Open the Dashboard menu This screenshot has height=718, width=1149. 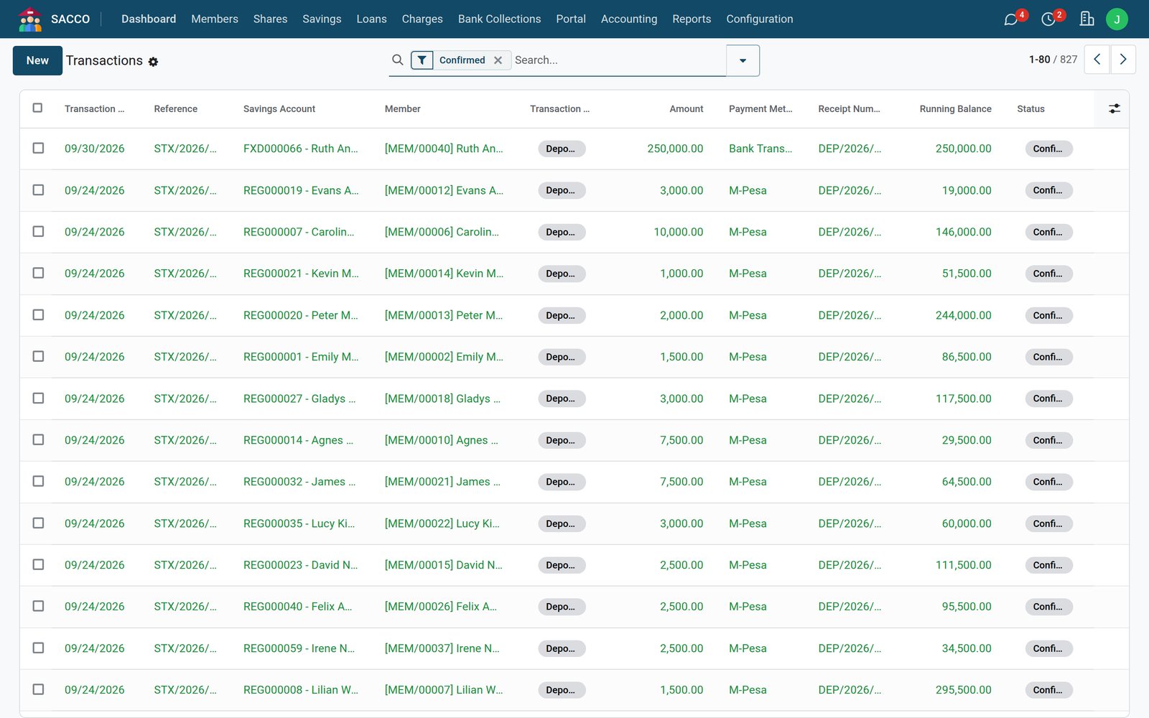point(149,19)
